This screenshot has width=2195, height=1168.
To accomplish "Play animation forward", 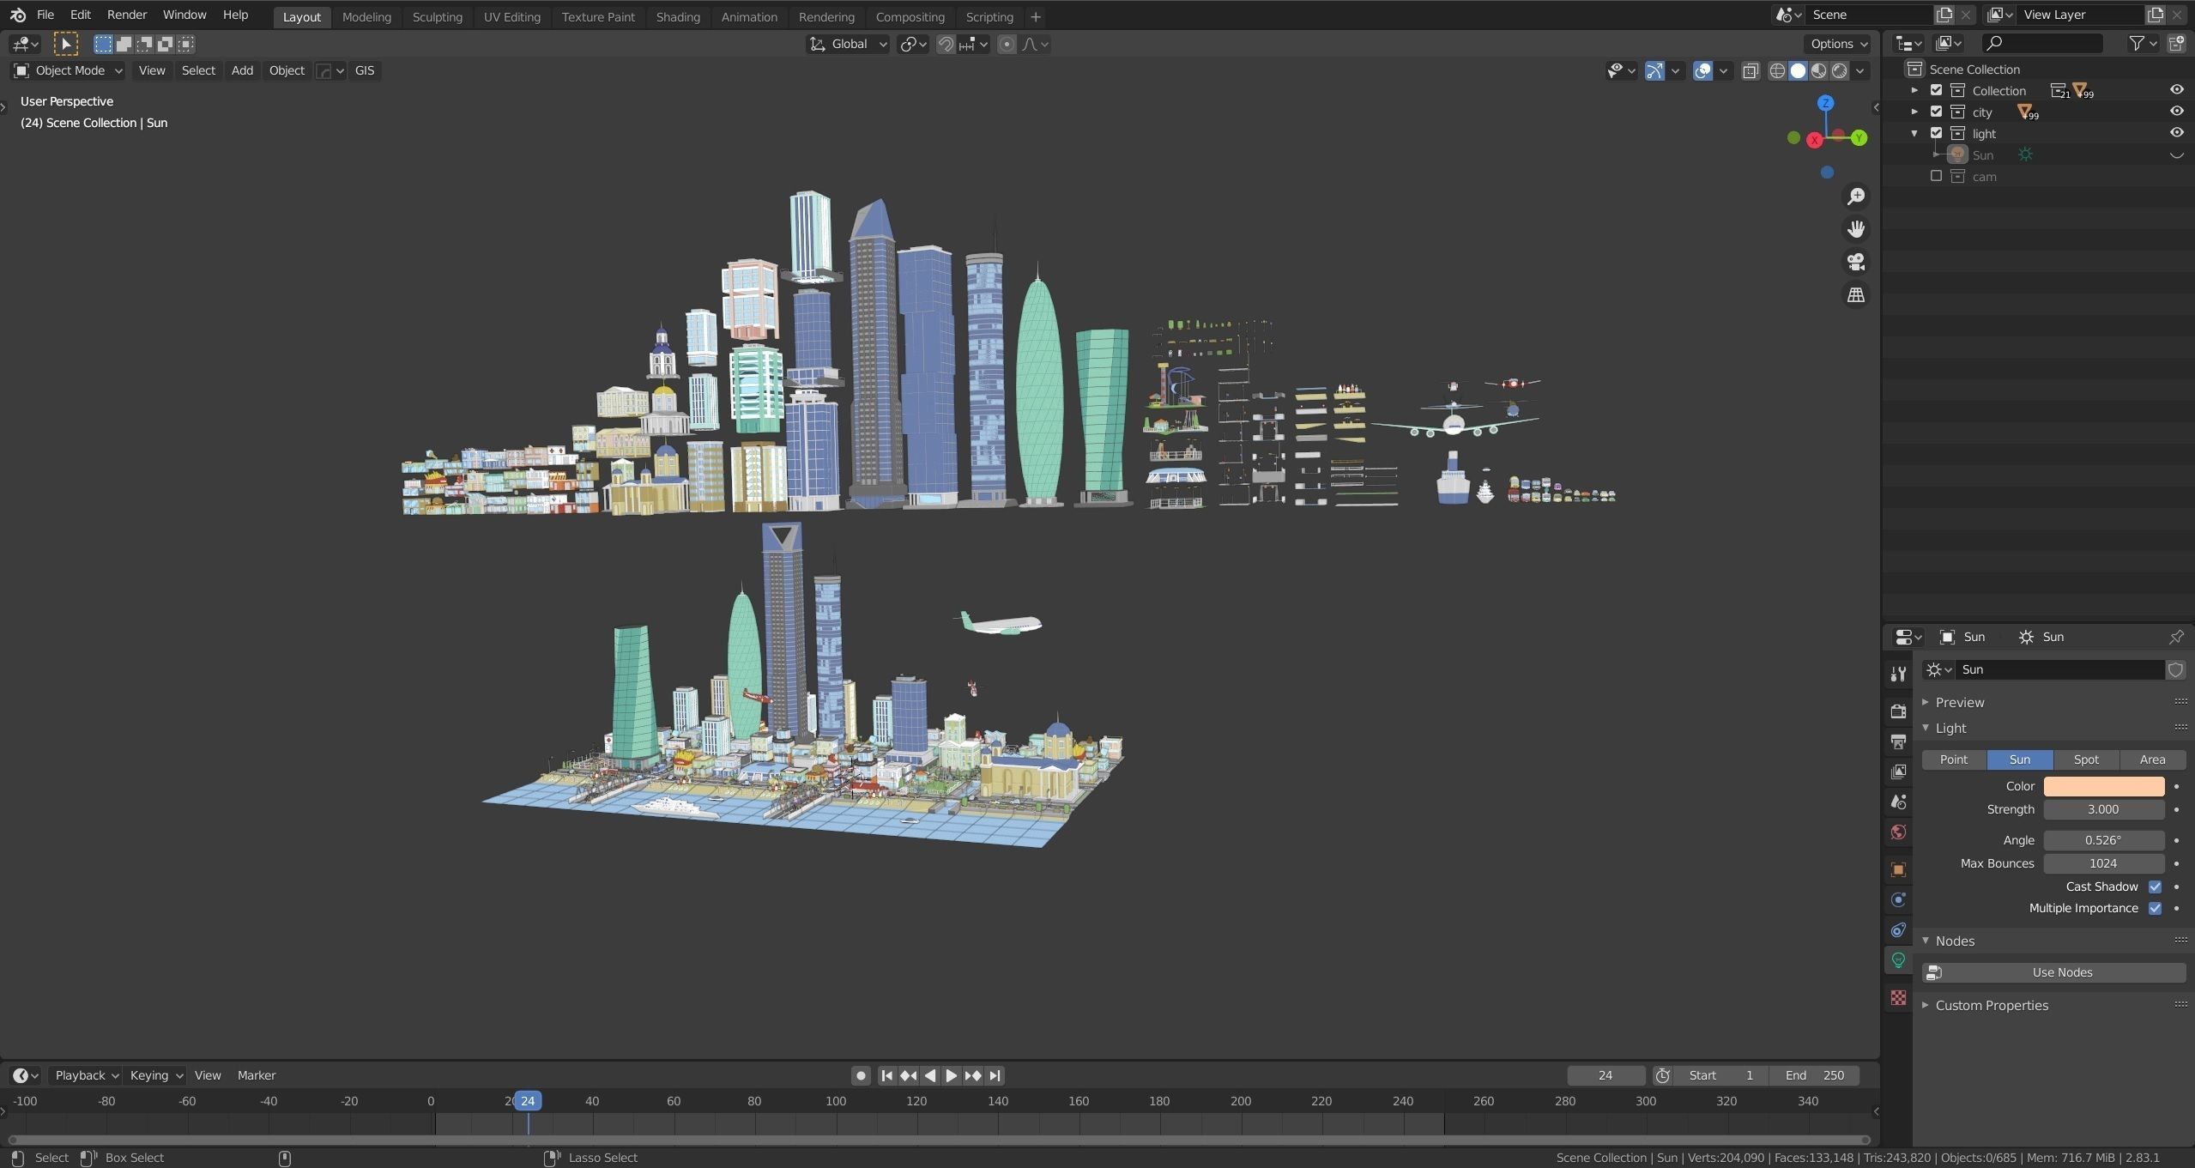I will click(951, 1075).
